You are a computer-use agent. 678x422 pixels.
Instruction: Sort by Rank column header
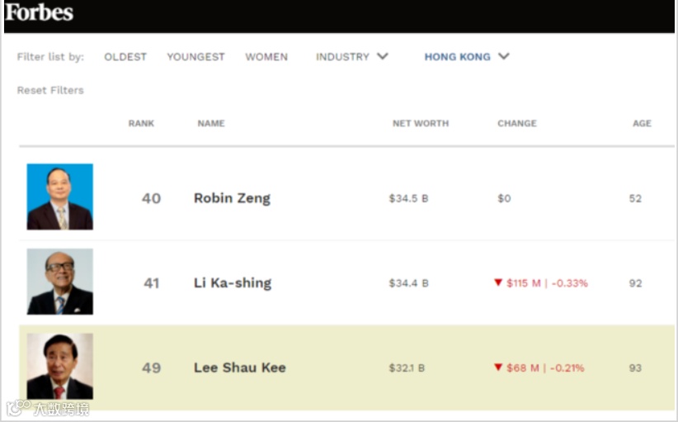coord(141,123)
